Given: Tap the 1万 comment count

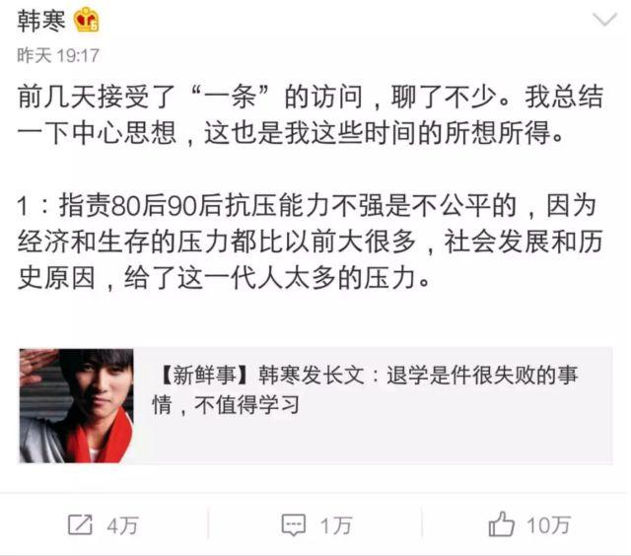Looking at the screenshot, I should (x=336, y=525).
